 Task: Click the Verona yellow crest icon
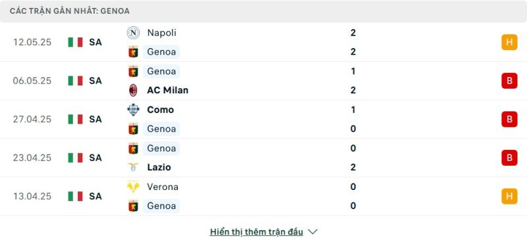133,187
